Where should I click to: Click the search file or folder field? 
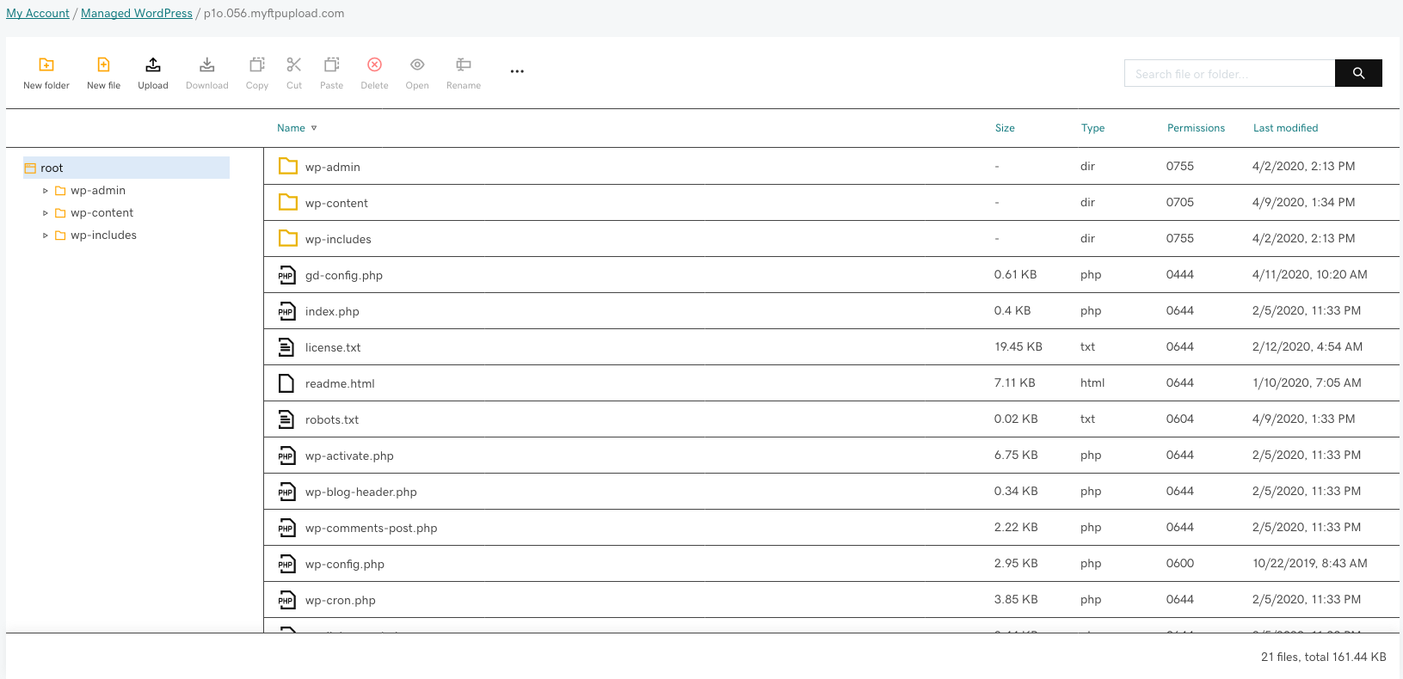click(1229, 74)
